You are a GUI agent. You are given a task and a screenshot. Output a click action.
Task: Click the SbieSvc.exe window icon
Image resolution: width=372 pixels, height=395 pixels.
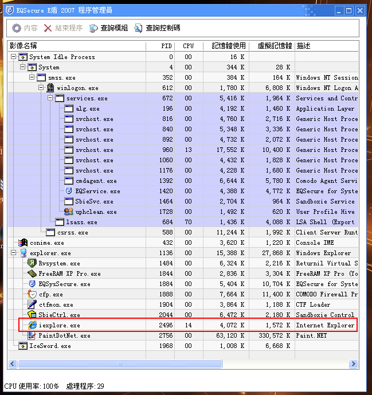(69, 201)
